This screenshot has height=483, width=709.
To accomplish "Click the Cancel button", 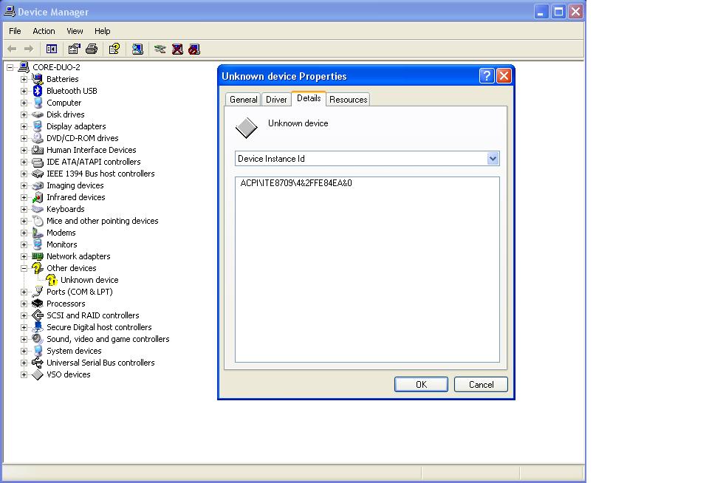I will point(481,385).
